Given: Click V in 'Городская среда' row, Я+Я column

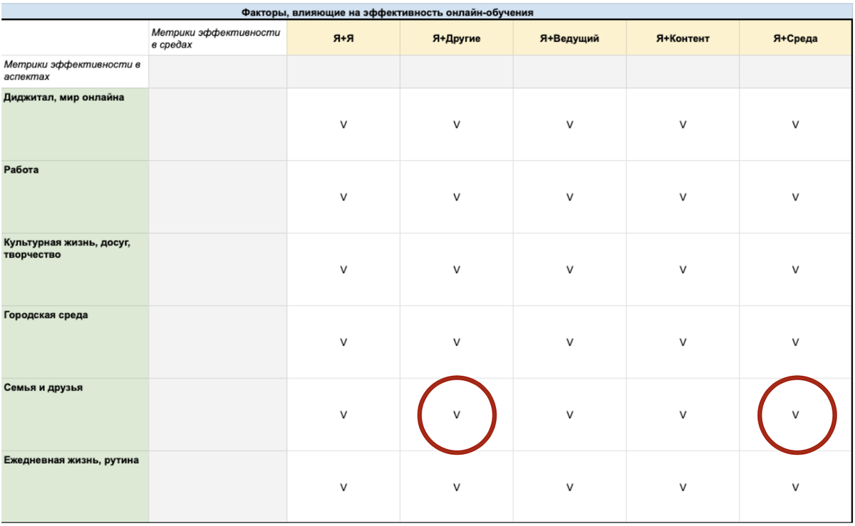Looking at the screenshot, I should click(343, 342).
